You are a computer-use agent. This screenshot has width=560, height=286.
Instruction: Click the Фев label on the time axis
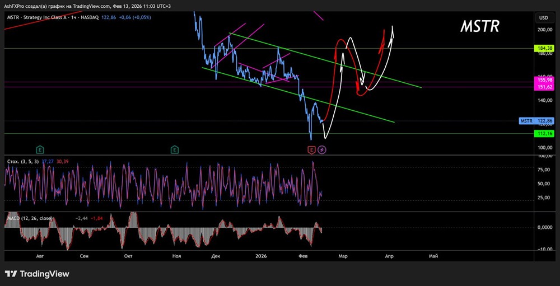click(x=304, y=256)
